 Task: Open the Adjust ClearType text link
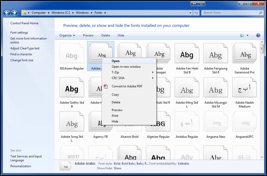(25, 48)
